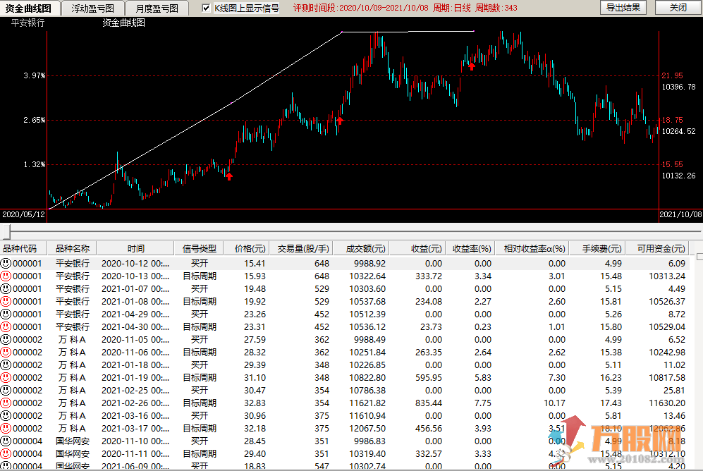
Task: Select the 手续费 cell 16.23
Action: (x=611, y=378)
